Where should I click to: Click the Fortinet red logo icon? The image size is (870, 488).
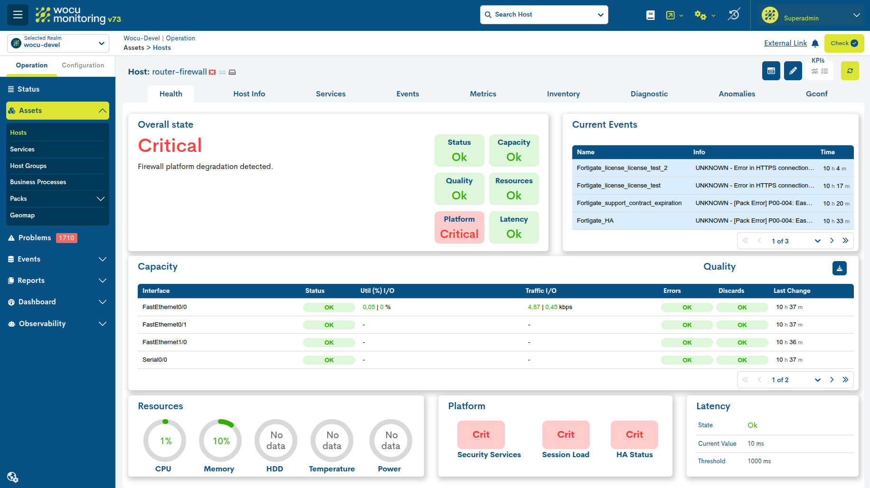[x=212, y=72]
